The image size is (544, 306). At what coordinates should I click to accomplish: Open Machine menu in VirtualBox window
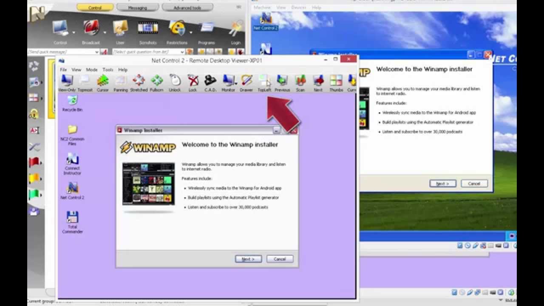[262, 8]
